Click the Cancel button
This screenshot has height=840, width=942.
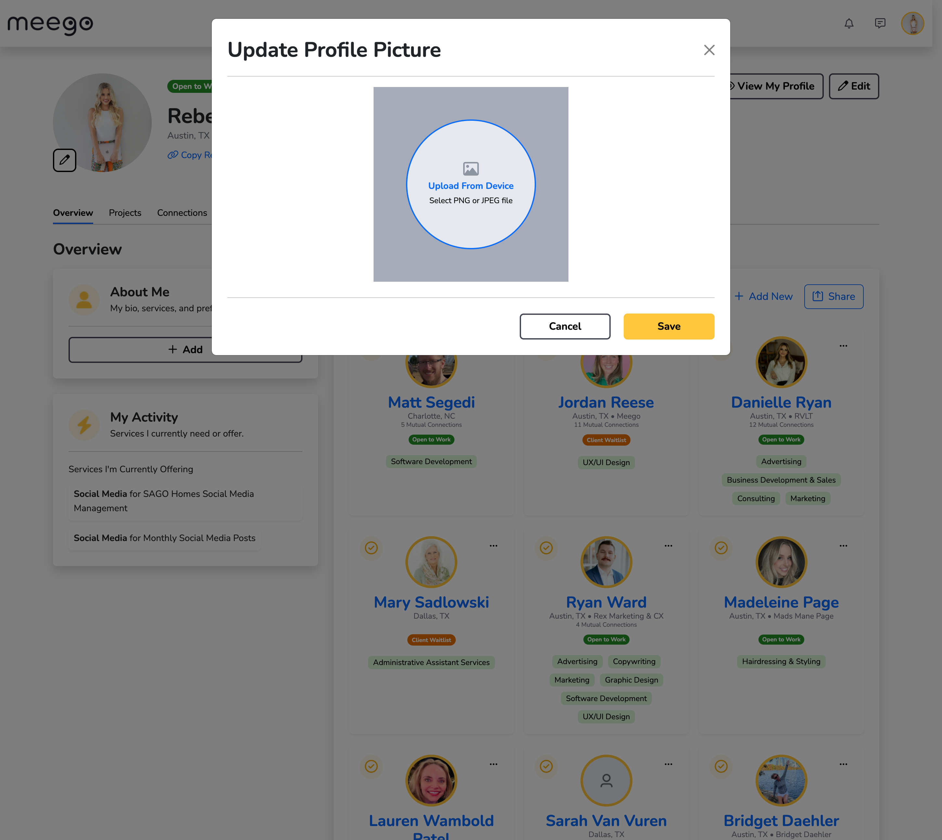pyautogui.click(x=565, y=326)
